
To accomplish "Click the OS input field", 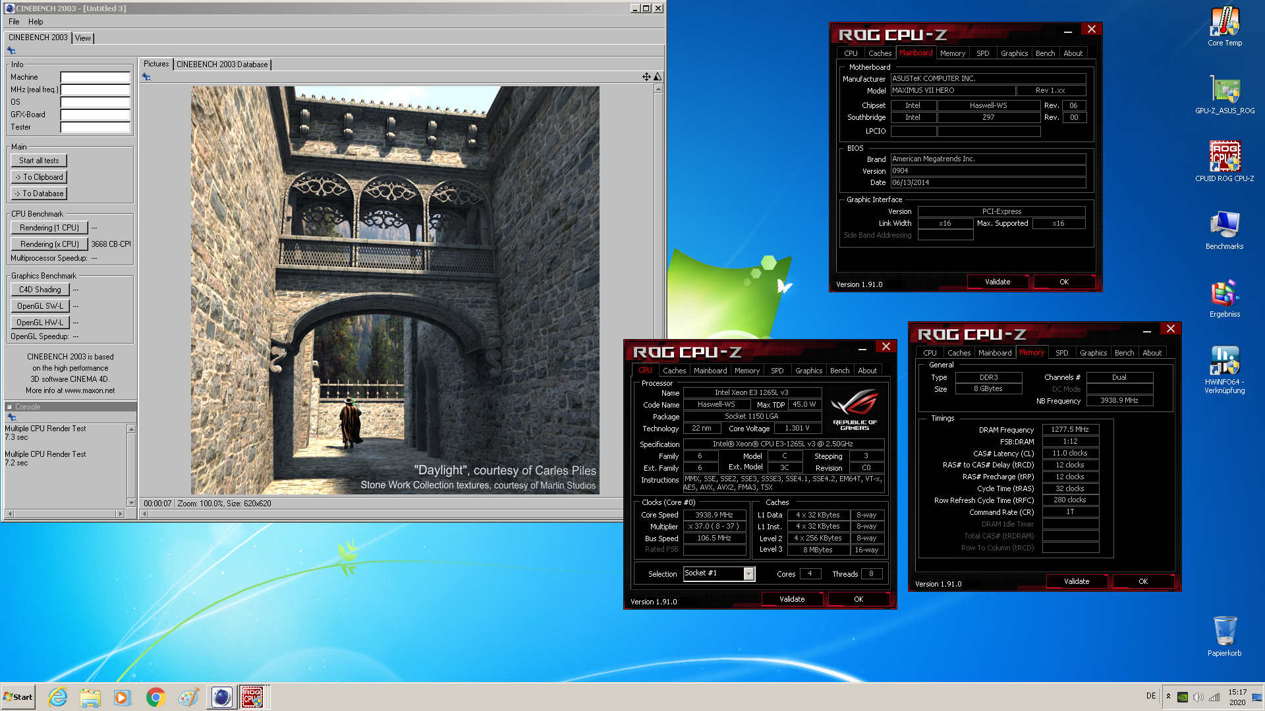I will (96, 102).
